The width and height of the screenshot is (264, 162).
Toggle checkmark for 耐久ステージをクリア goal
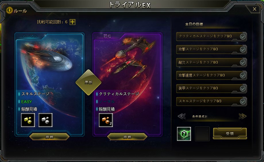click(x=243, y=63)
